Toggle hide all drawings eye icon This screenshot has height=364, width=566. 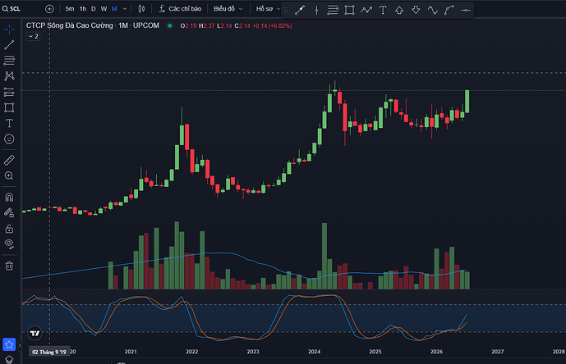[9, 244]
